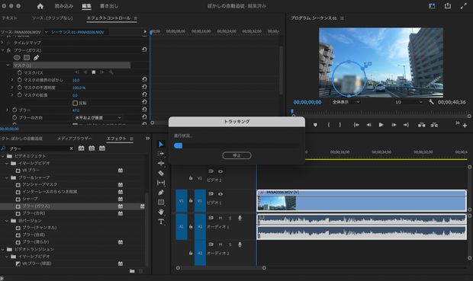Stop mask path tracking square button
This screenshot has width=473, height=281.
point(94,72)
